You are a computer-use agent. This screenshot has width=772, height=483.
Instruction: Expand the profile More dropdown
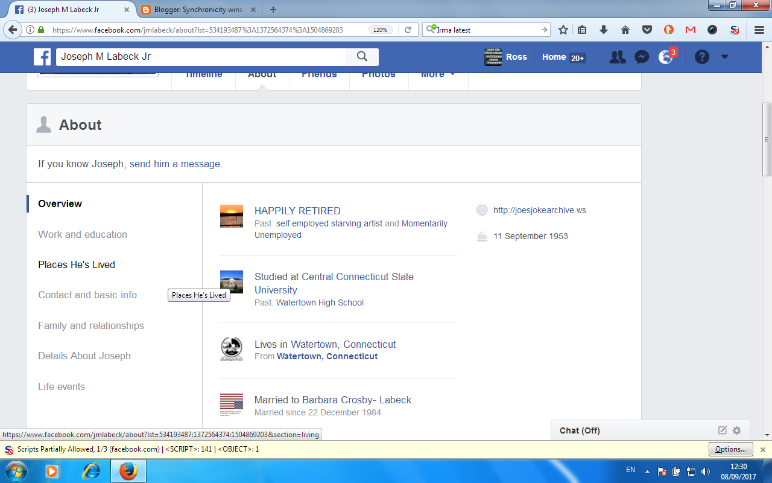(438, 74)
